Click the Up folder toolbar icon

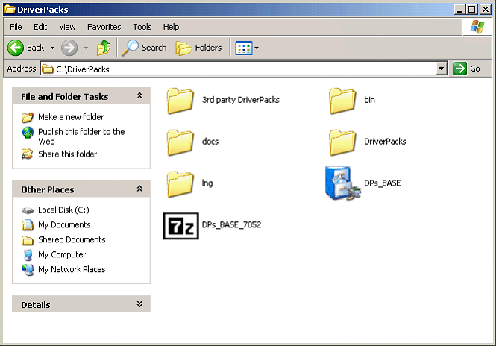coord(104,48)
